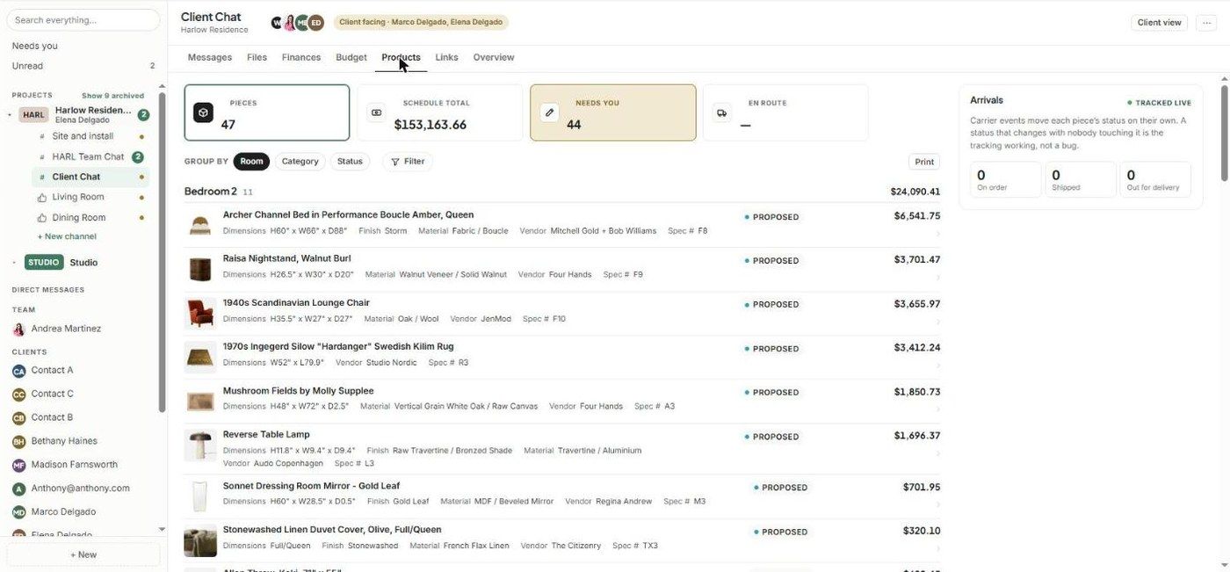Viewport: 1230px width, 572px height.
Task: Click the hash icon beside HARL Team Chat
Action: [x=42, y=156]
